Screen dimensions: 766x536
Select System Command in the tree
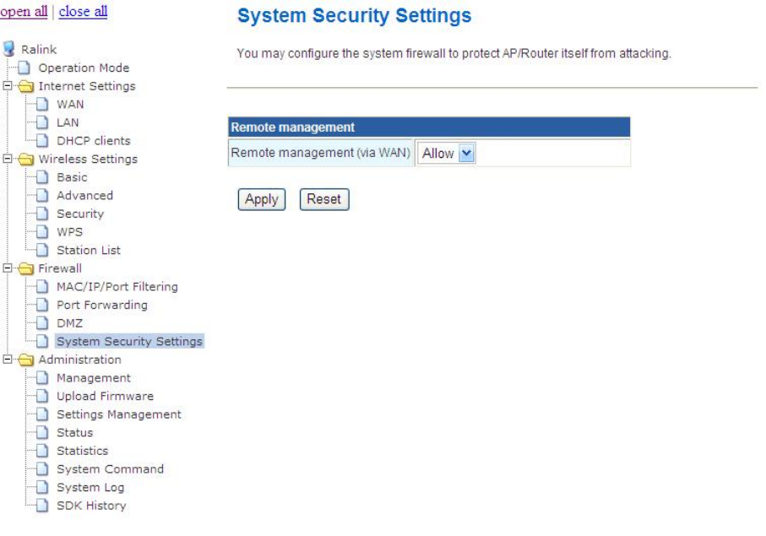click(110, 469)
